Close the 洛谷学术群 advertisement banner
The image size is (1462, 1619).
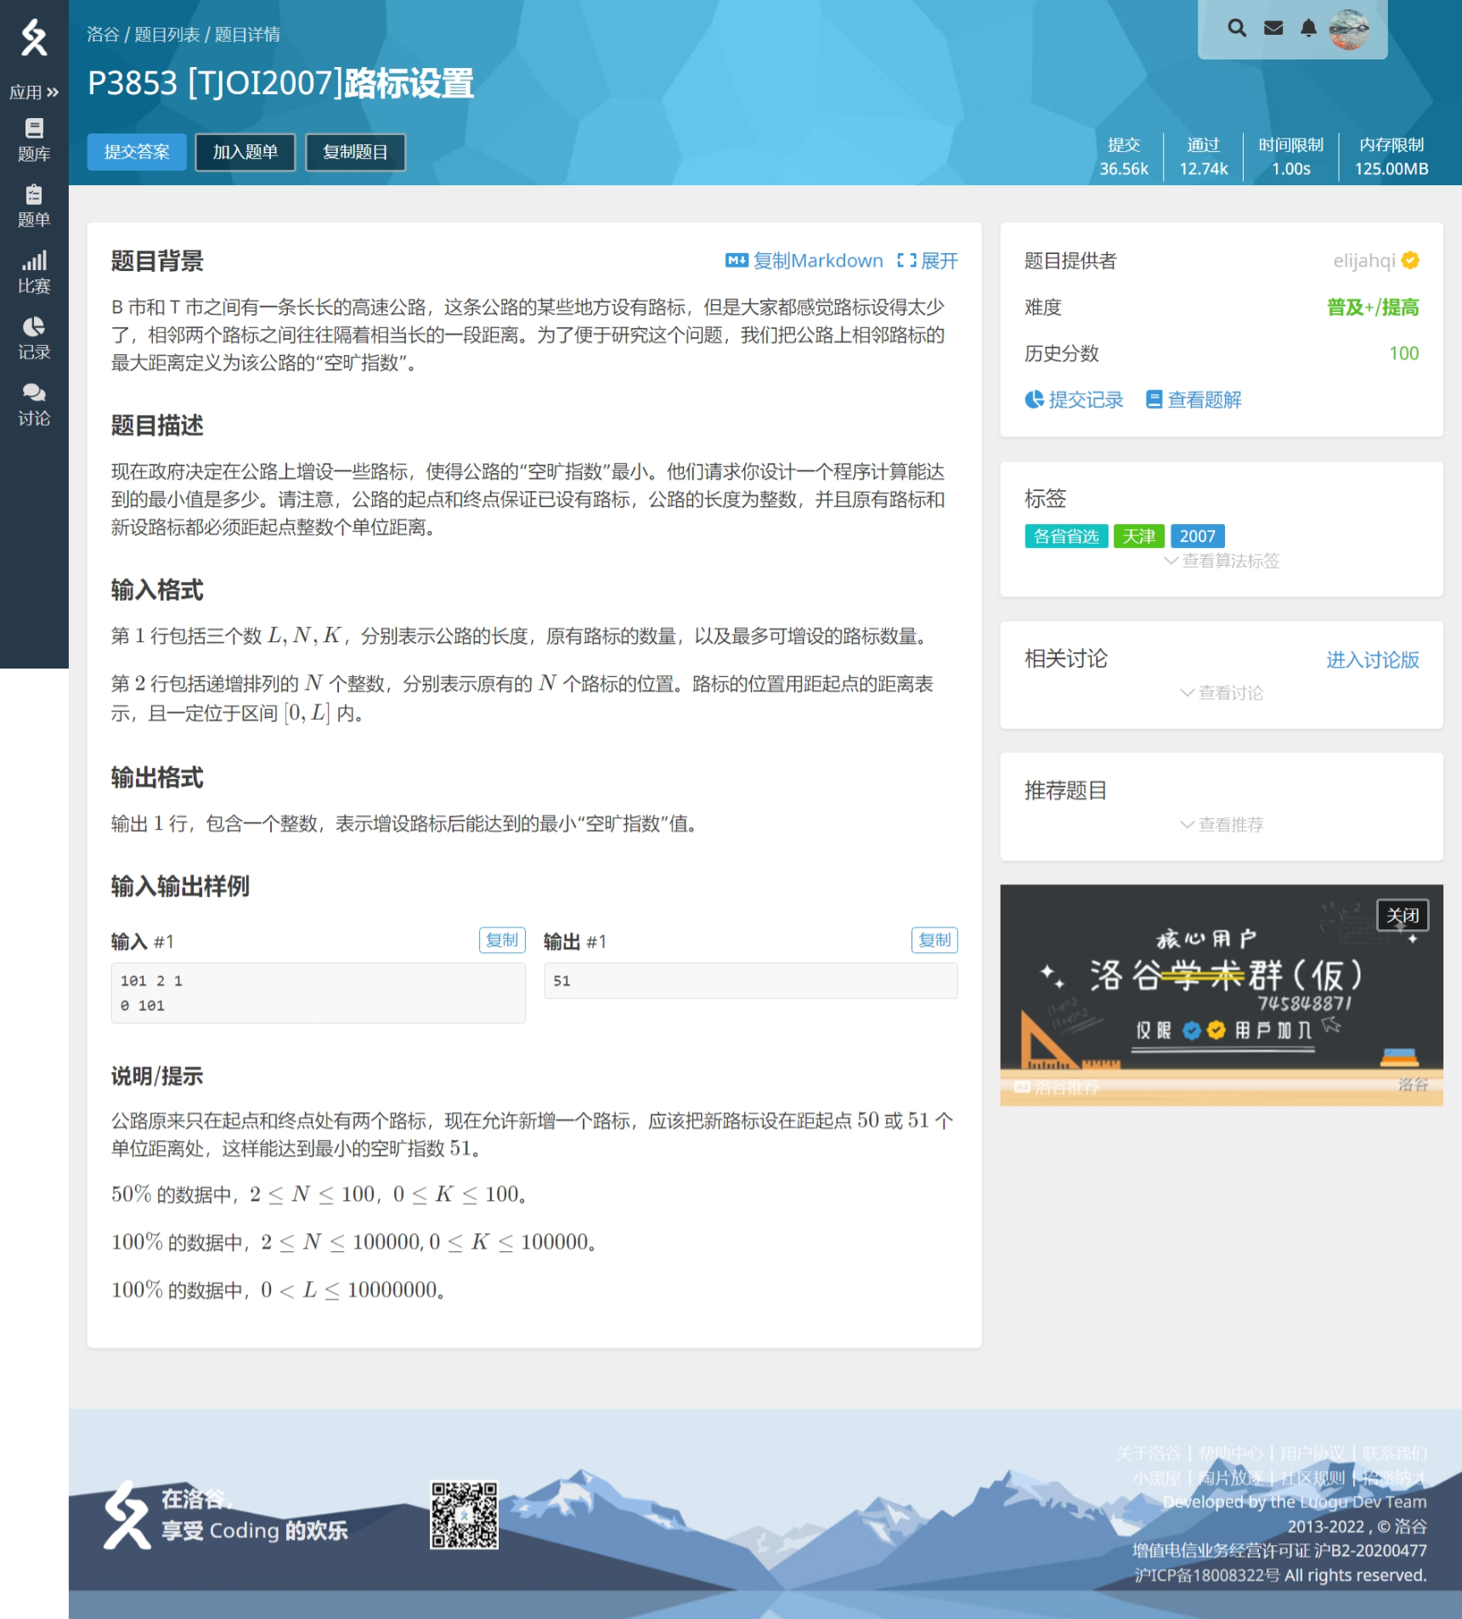coord(1402,915)
